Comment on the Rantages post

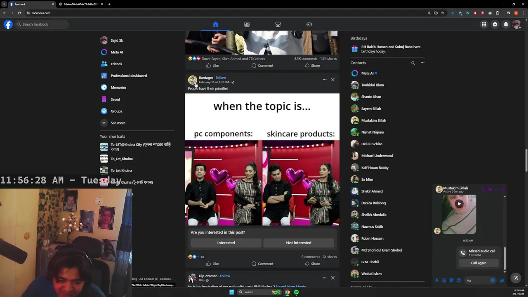click(x=262, y=264)
